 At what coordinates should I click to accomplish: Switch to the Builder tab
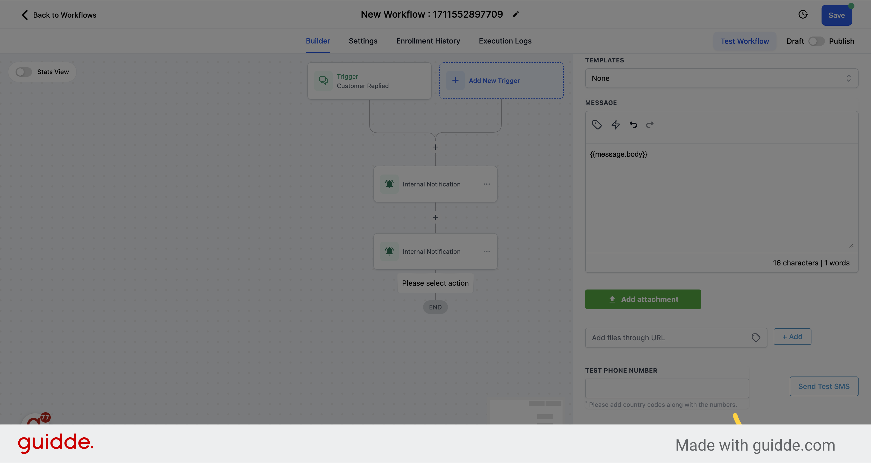(x=318, y=41)
